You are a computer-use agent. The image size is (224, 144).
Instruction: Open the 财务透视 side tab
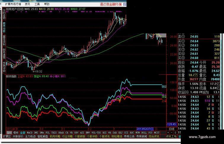[4, 54]
